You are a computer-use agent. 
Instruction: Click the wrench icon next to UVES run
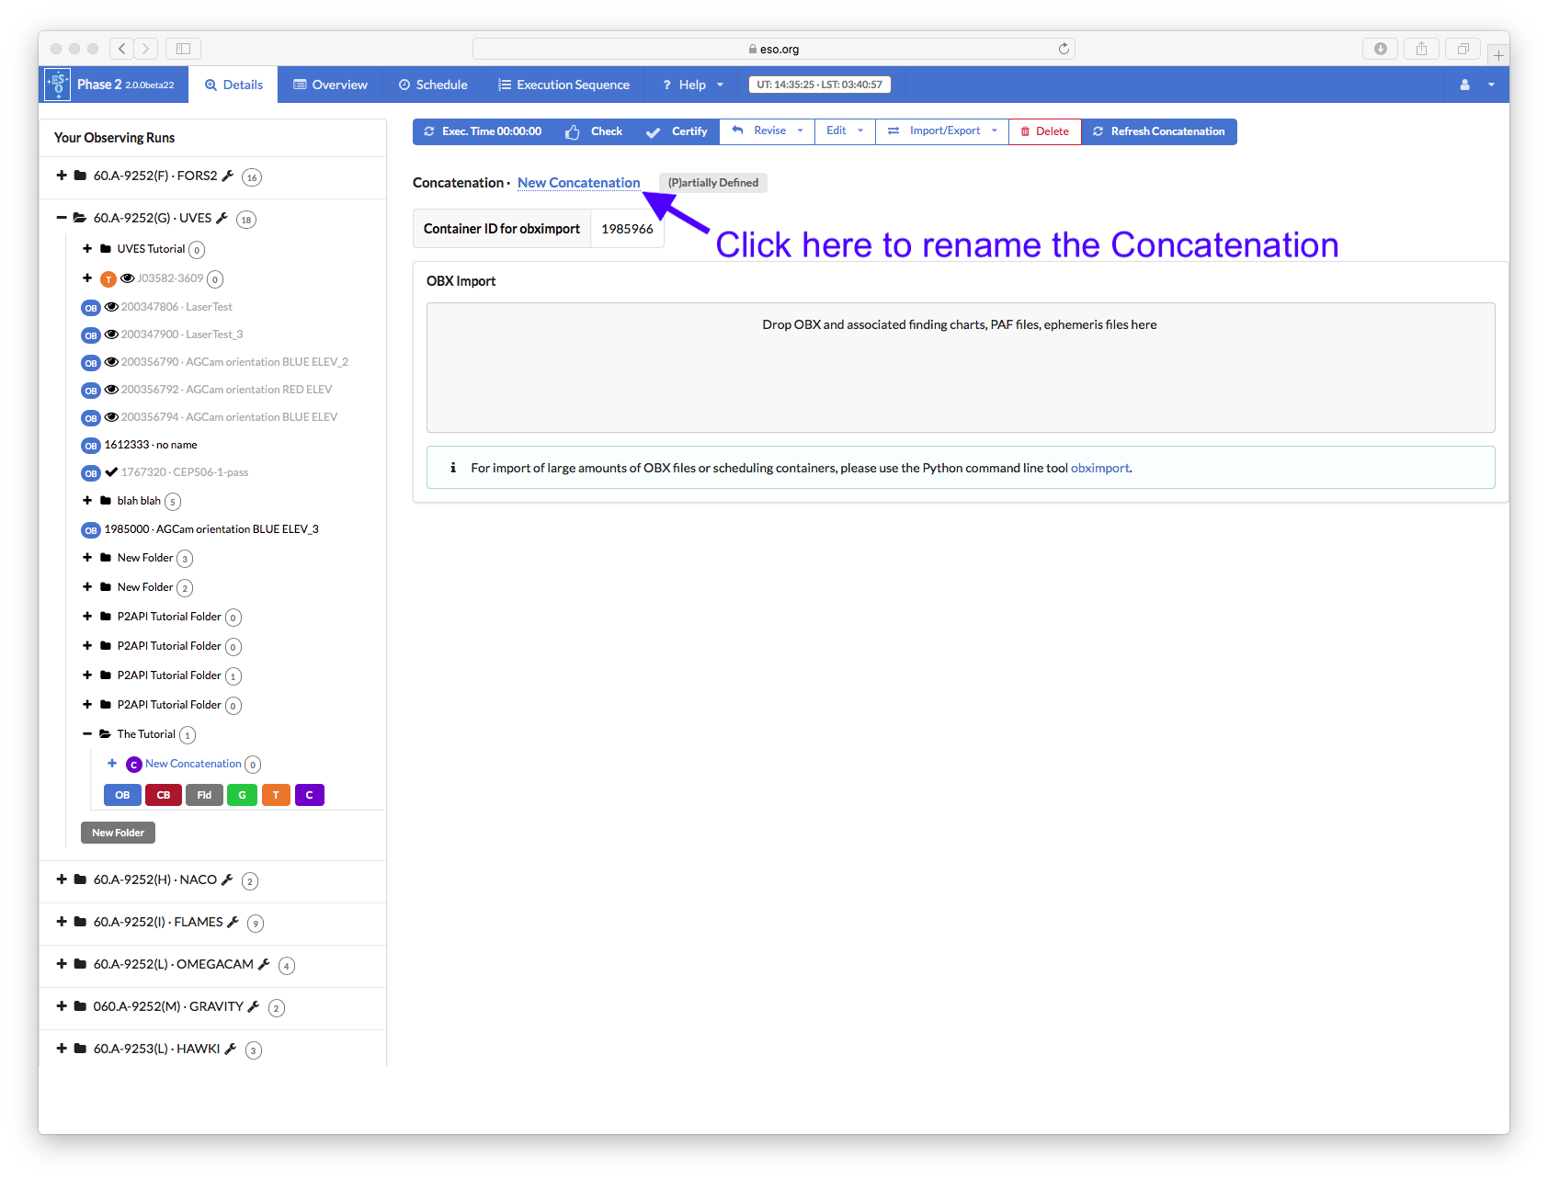pyautogui.click(x=222, y=218)
